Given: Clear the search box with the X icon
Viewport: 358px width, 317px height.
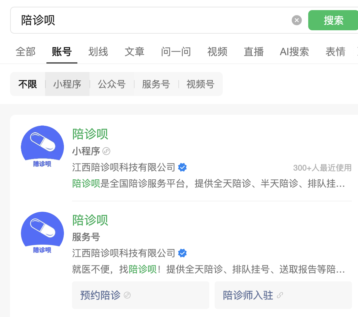Looking at the screenshot, I should pos(296,20).
